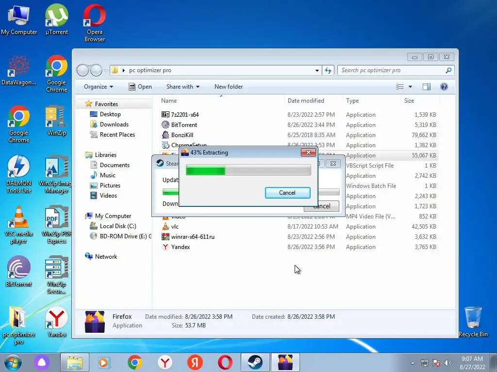The height and width of the screenshot is (372, 497).
Task: Select the BitTorrent file in list
Action: [x=184, y=125]
